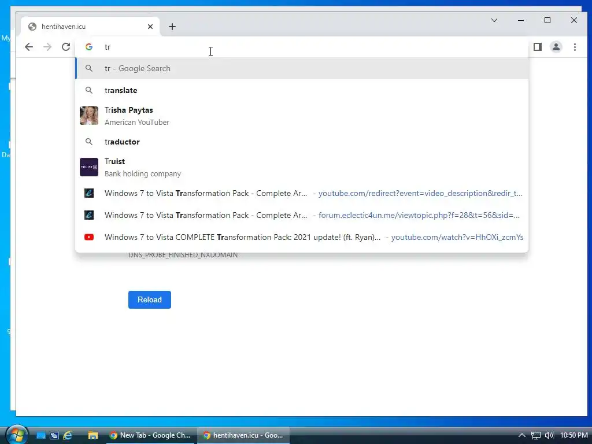
Task: Click the YouTube icon in suggestions
Action: [89, 237]
